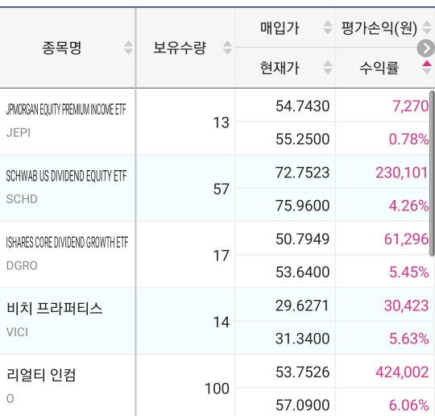The image size is (435, 416).
Task: Click return rate 0.78%
Action: 408,139
